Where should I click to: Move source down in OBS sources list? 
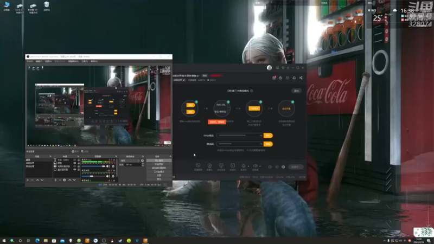click(74, 180)
